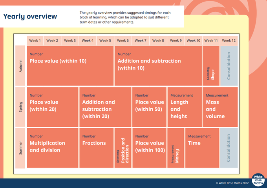Select the Week 12 column header
This screenshot has height=188, width=267.
229,40
